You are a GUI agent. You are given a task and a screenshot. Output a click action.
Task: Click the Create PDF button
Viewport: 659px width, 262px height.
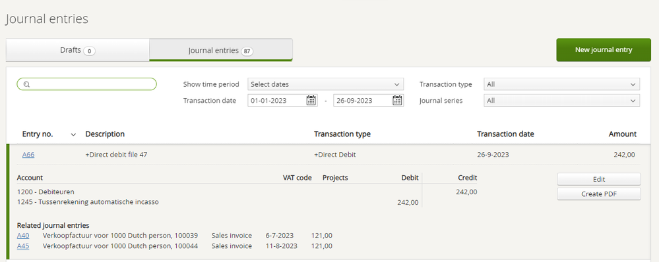click(599, 194)
